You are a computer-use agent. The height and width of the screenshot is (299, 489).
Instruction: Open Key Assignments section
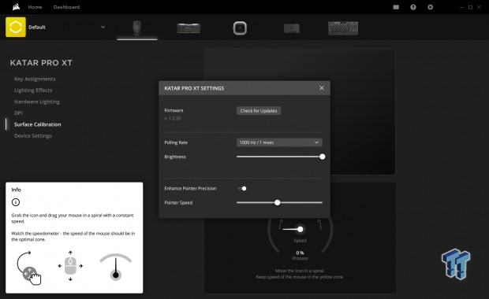click(x=35, y=79)
